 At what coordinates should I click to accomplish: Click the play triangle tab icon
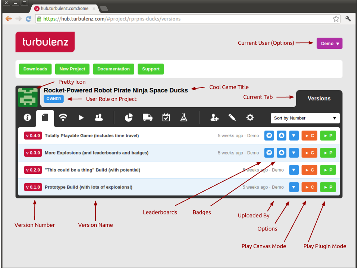coord(81,118)
